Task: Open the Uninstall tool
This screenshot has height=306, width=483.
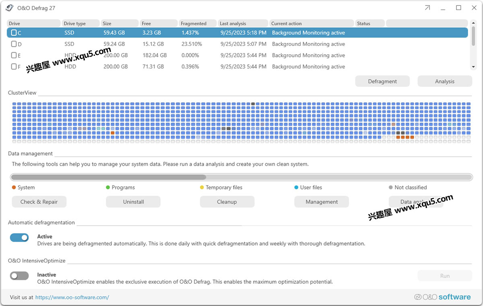Action: [x=133, y=202]
